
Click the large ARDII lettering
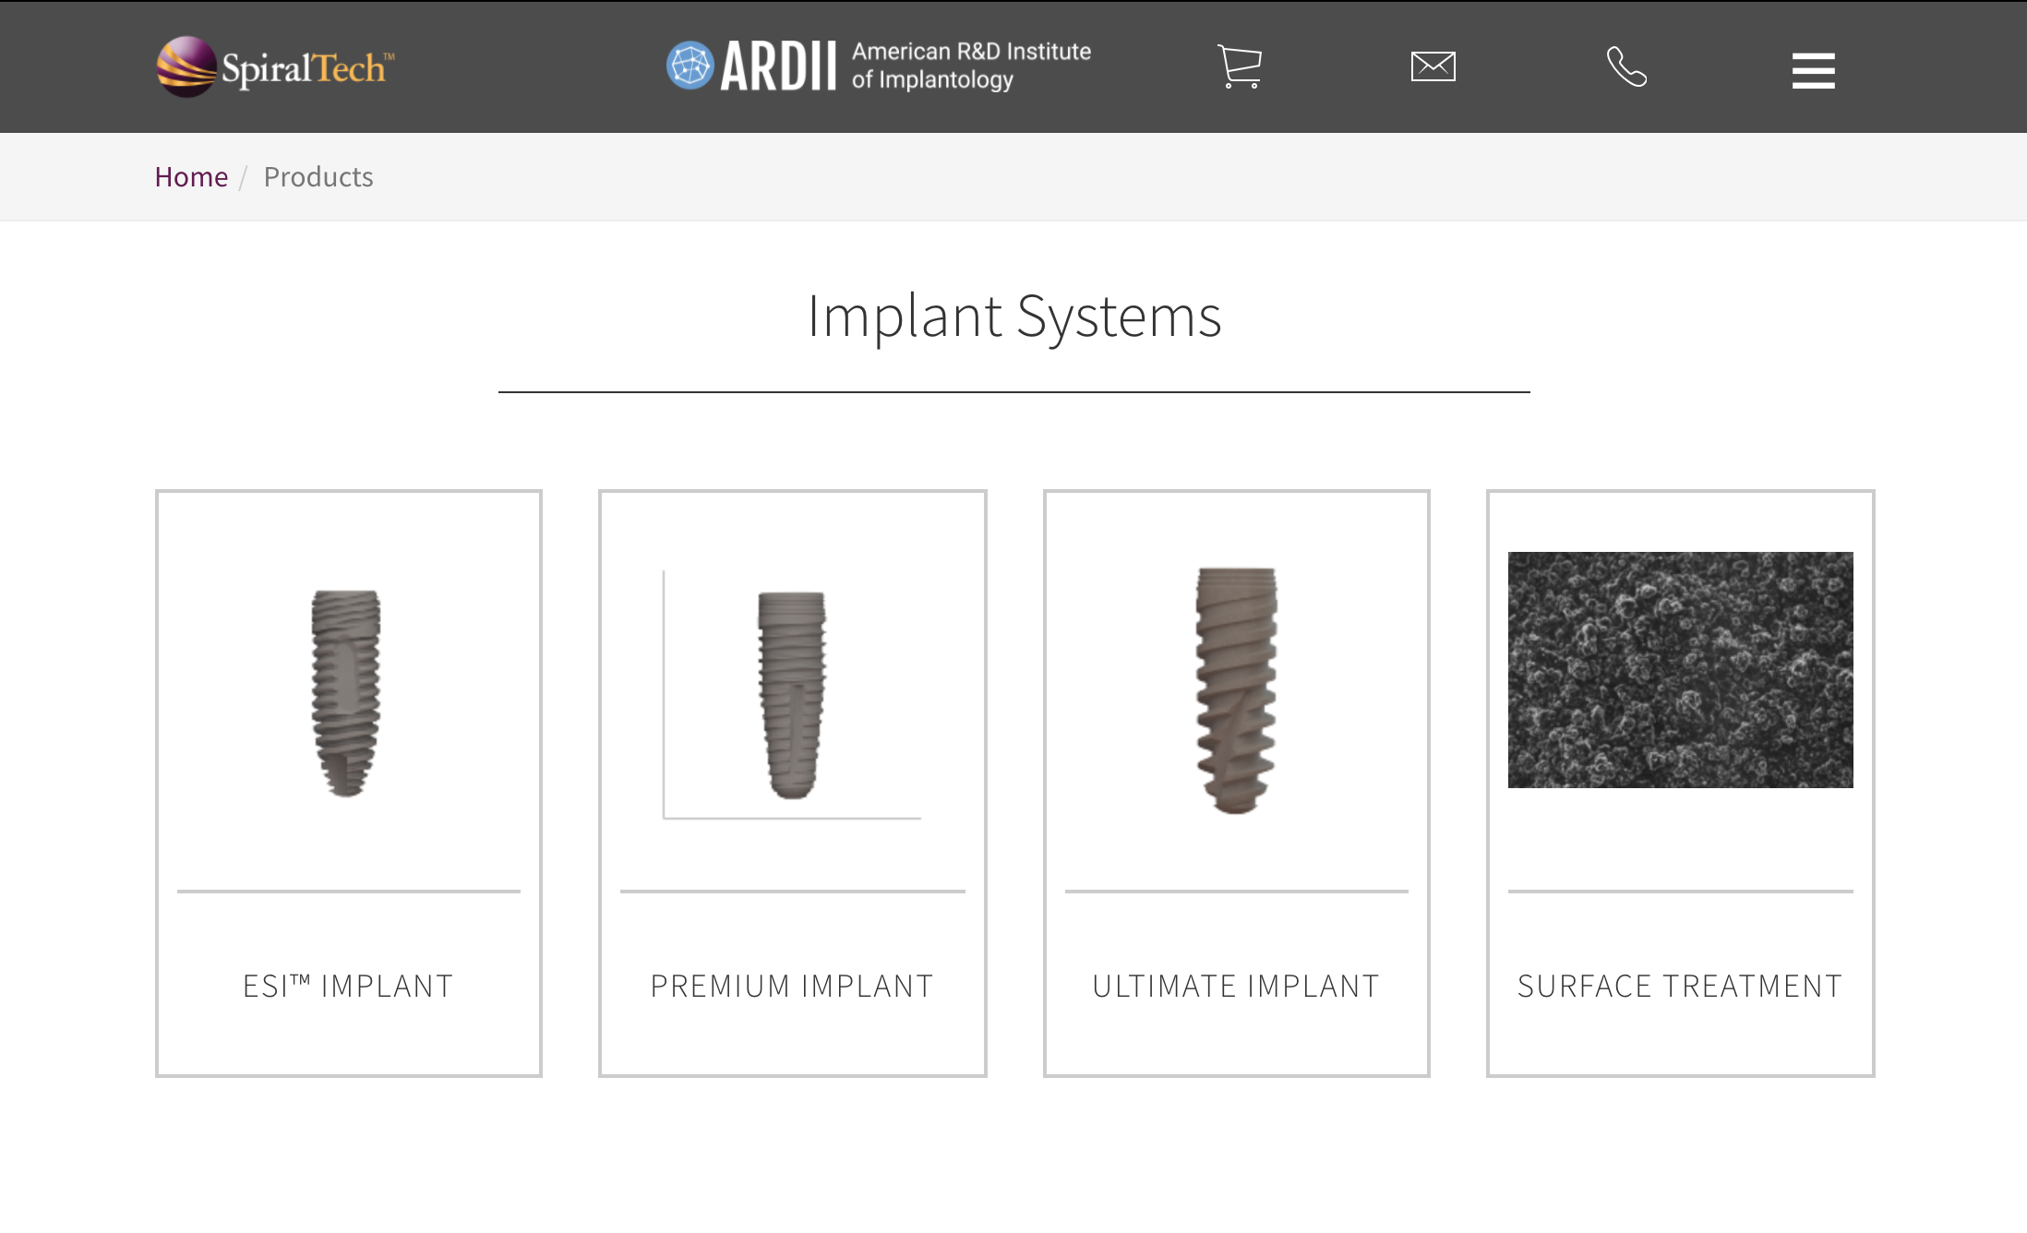click(x=778, y=66)
